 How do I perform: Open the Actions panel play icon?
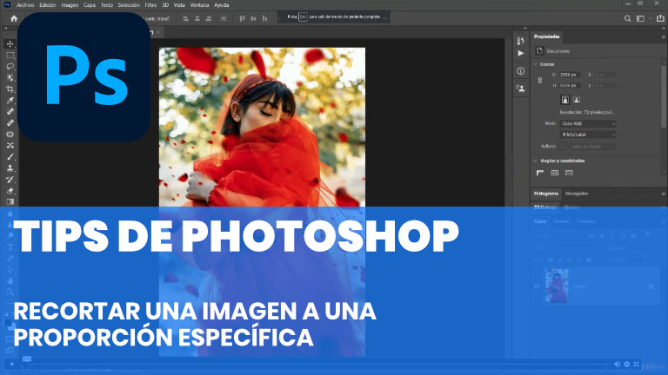[521, 53]
